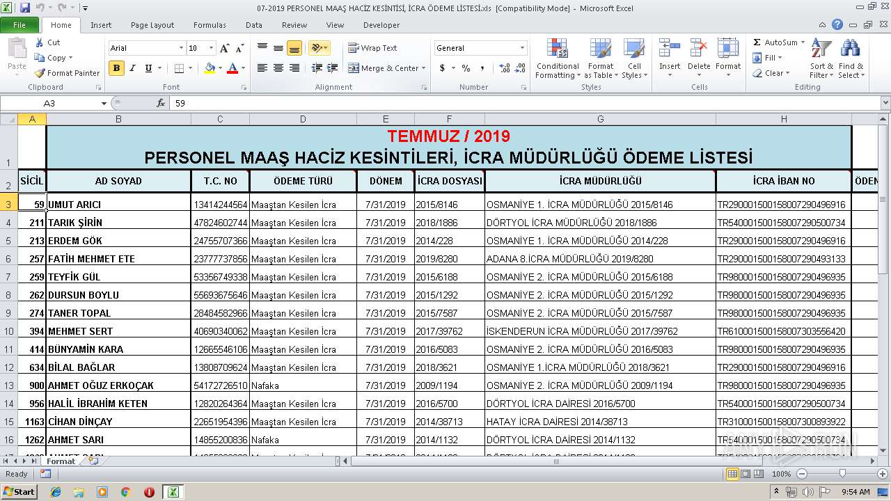891x501 pixels.
Task: Toggle Underline formatting
Action: pos(148,68)
